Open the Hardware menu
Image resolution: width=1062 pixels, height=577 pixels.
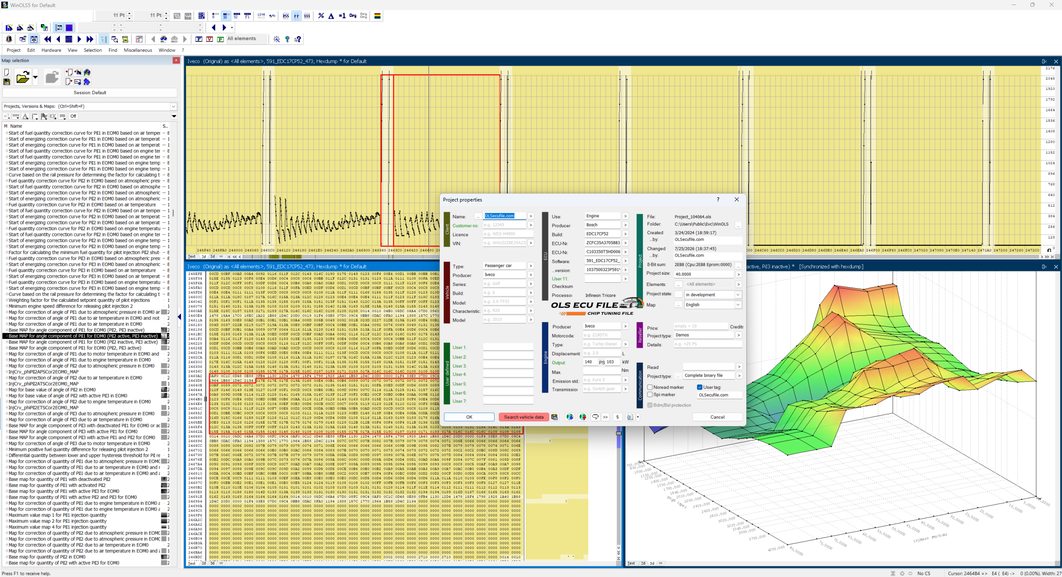[51, 50]
